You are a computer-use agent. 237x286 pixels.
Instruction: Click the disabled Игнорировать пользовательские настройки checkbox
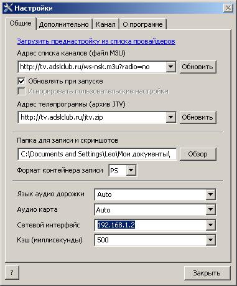coord(21,91)
